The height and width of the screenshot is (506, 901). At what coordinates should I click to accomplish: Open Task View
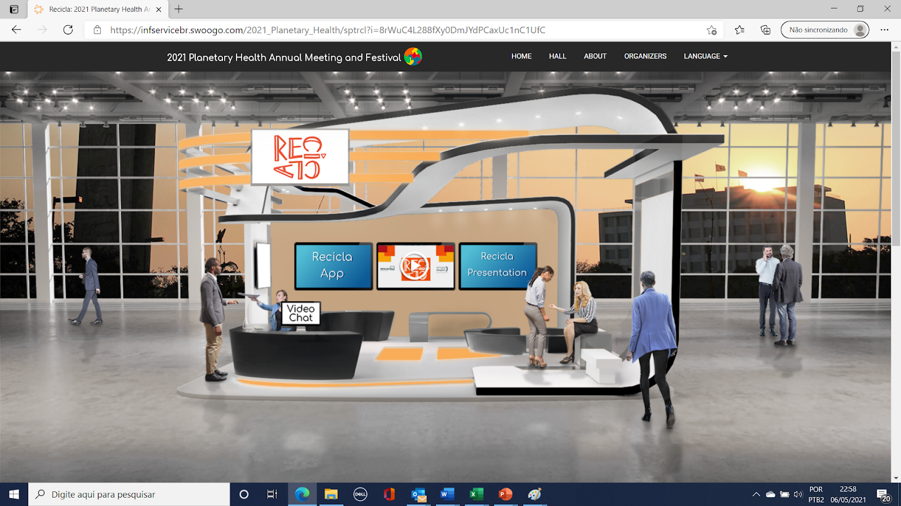[273, 494]
